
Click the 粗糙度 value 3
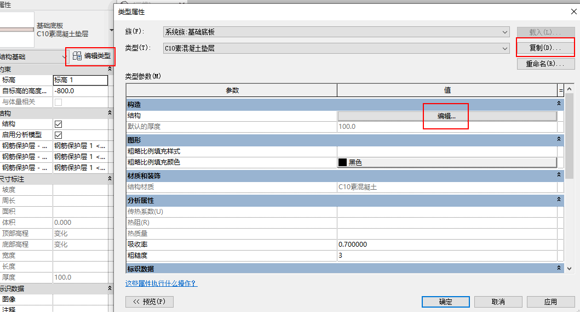(x=447, y=256)
